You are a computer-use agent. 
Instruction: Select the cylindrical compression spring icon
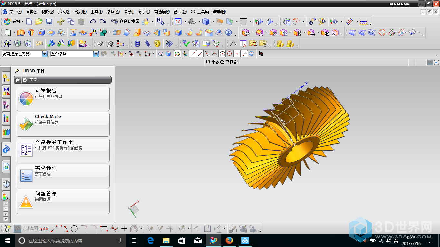(x=138, y=43)
